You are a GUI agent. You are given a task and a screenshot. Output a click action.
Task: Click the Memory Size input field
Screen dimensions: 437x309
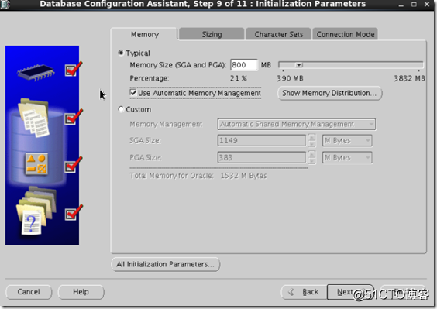(x=244, y=65)
